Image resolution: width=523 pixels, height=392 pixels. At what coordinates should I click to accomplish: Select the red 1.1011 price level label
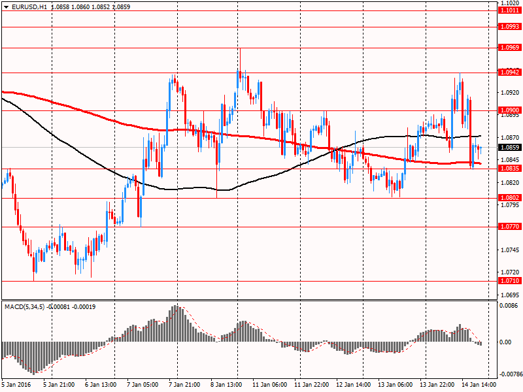(509, 10)
